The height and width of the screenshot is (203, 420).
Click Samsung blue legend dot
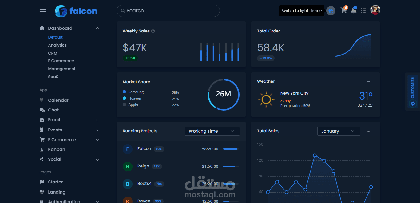[125, 92]
